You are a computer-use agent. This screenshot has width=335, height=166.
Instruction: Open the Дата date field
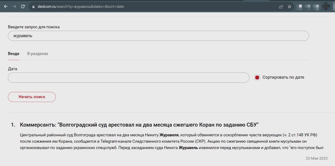click(x=129, y=77)
